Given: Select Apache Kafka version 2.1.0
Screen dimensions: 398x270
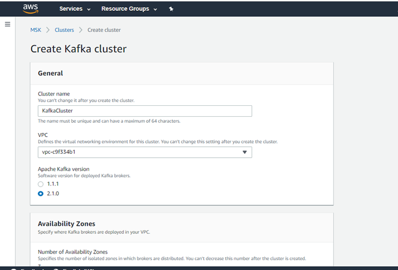Looking at the screenshot, I should click(x=40, y=194).
